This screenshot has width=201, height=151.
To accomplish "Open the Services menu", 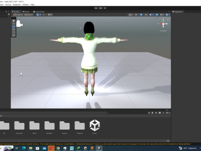I will (8, 5).
